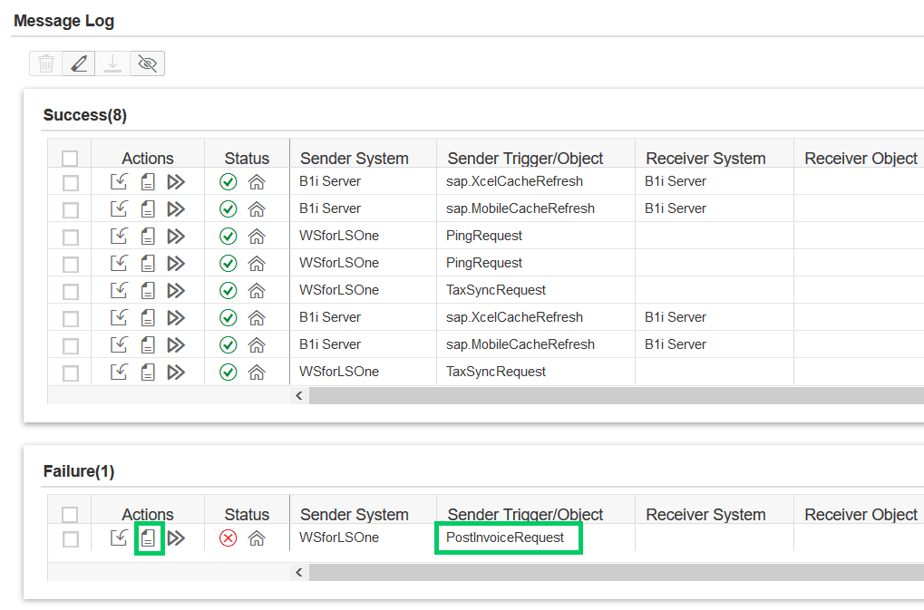Open the highlighted document icon on the PostInvoiceRequest row
The image size is (924, 610).
[148, 537]
